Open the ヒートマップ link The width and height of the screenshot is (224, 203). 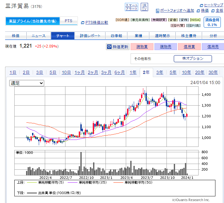(x=214, y=5)
